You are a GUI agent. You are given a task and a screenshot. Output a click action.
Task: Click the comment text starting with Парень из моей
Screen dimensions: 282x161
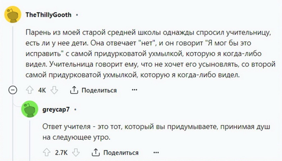tap(151, 54)
